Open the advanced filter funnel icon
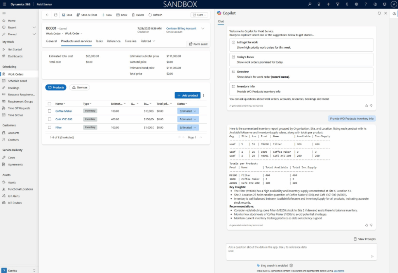 pyautogui.click(x=338, y=4)
